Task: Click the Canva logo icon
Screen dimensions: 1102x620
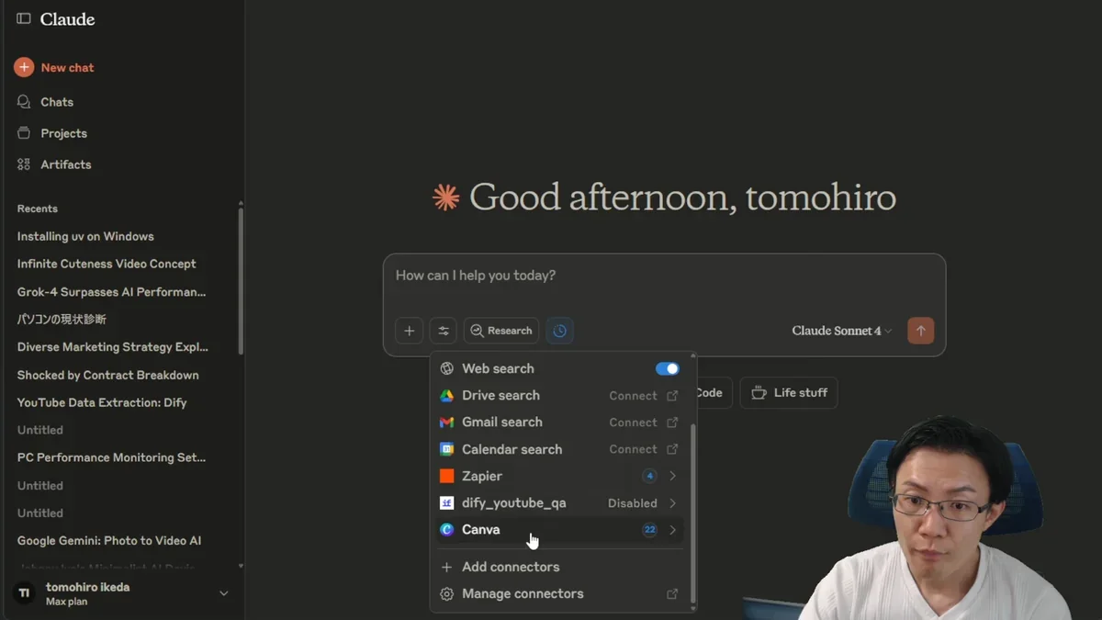Action: click(447, 530)
